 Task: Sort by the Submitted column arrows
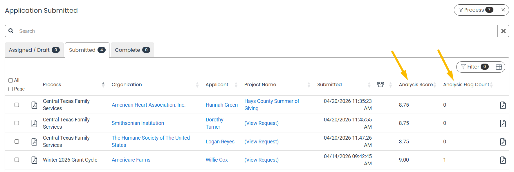coord(369,85)
